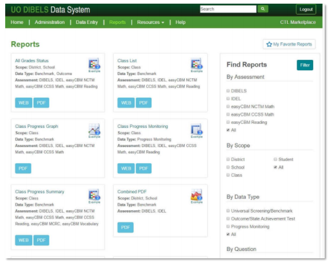Open the All Grades Status title link
The image size is (331, 263).
pos(32,61)
